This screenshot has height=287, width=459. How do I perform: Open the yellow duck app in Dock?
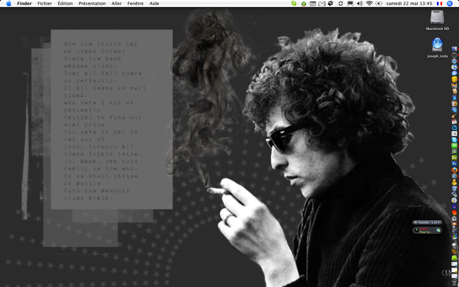pos(454,182)
